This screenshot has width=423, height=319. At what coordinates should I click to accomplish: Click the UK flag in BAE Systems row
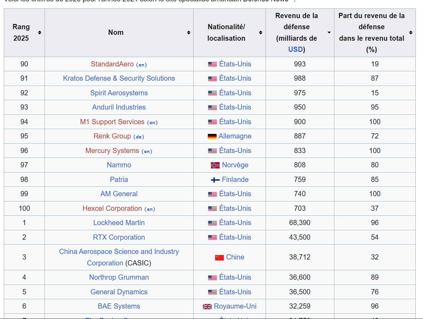[x=208, y=306]
